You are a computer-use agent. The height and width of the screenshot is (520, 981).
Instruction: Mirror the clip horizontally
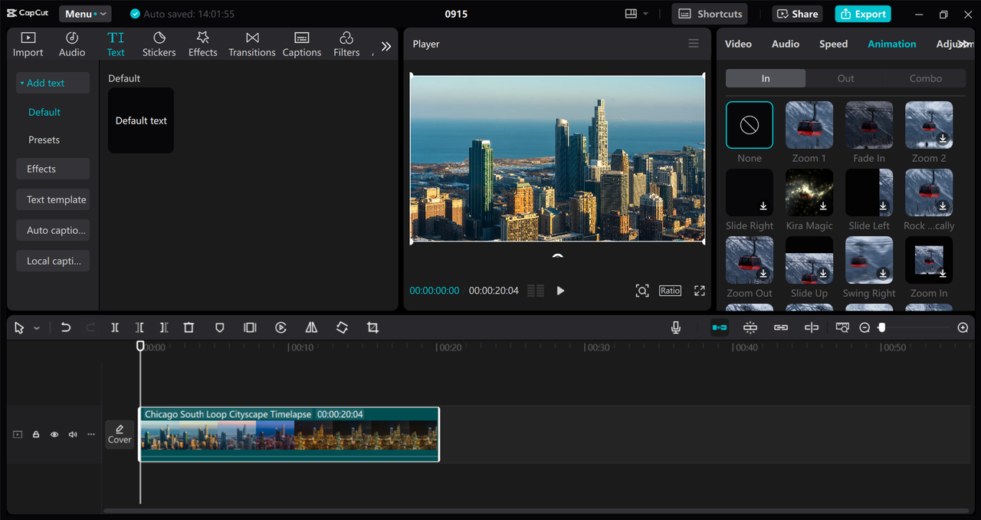coord(311,327)
